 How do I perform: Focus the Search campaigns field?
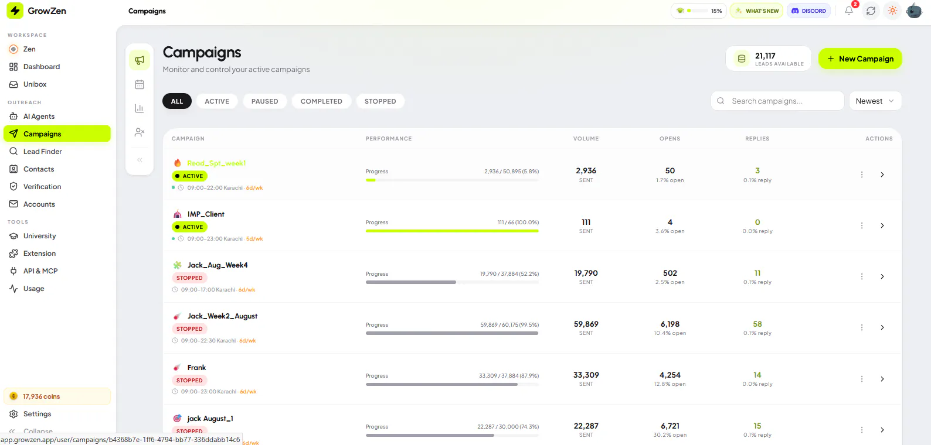coord(777,101)
